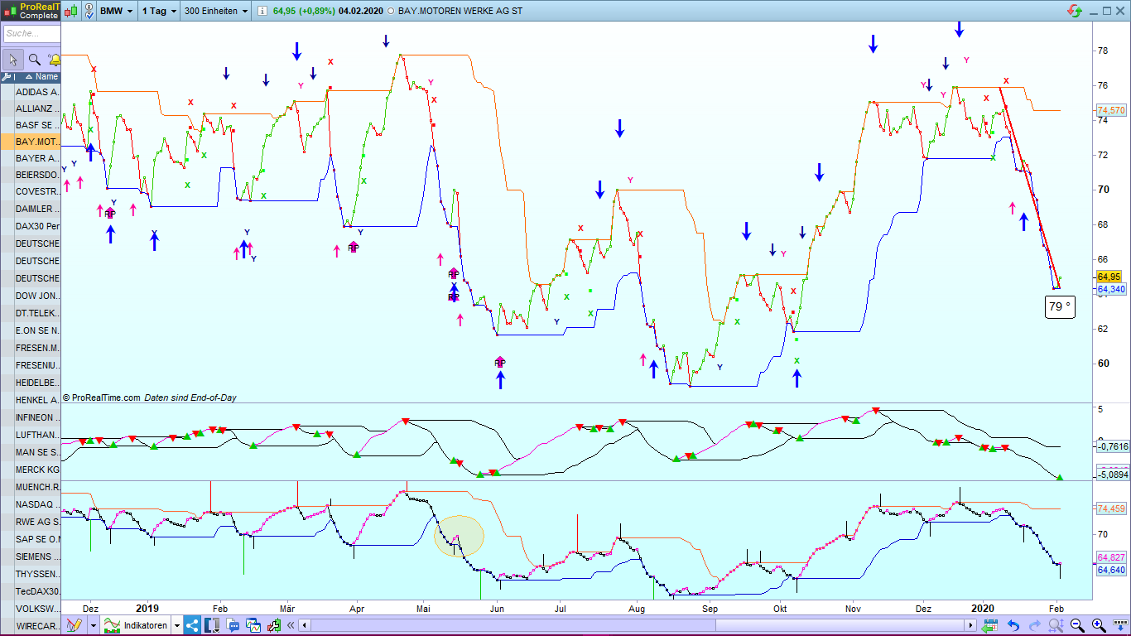Select HENKEL A. in the list

(37, 400)
